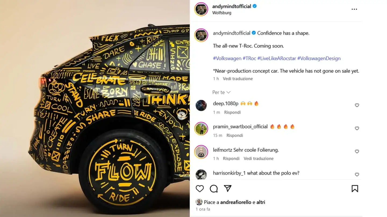Open the three-dots more options menu
The width and height of the screenshot is (387, 217).
coord(354,9)
